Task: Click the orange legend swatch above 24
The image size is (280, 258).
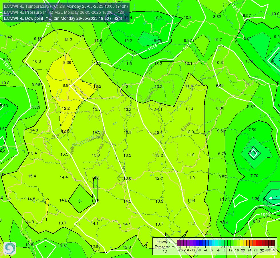Action: click(251, 243)
